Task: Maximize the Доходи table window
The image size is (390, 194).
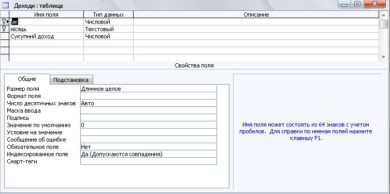Action: tap(357, 4)
